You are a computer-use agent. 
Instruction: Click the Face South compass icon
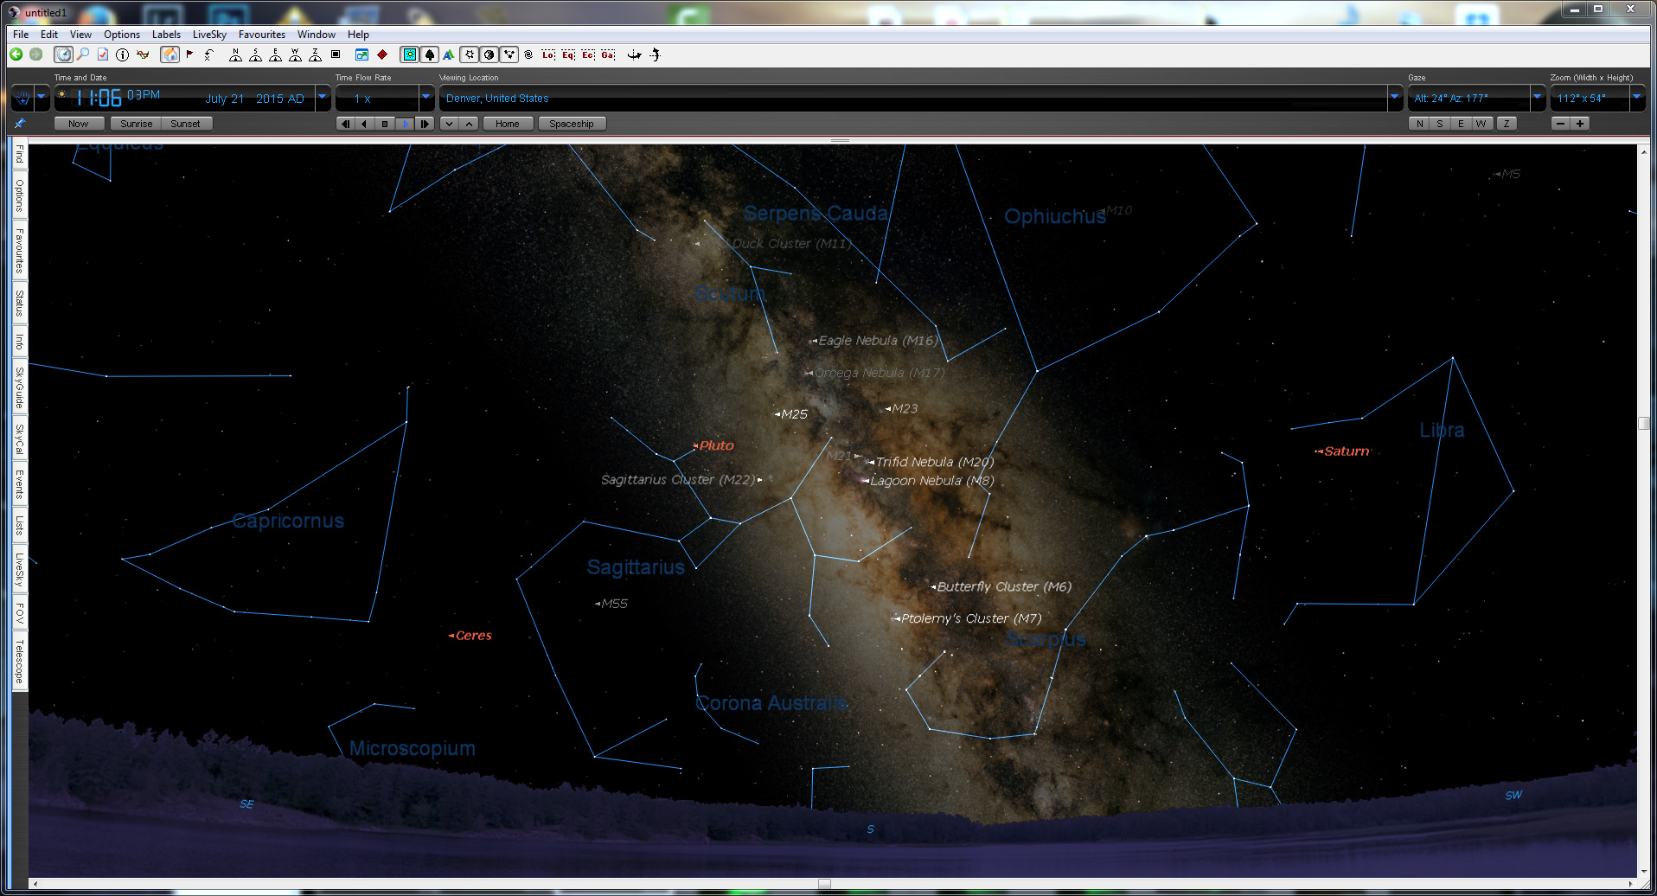coord(255,54)
